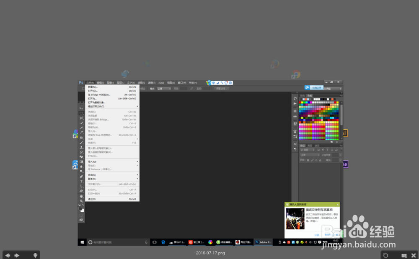Toggle lock image pixels brush icon
The height and width of the screenshot is (259, 419).
tap(312, 160)
